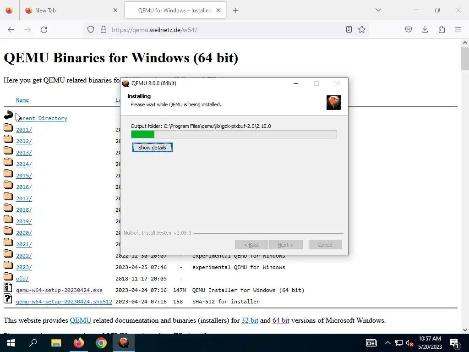Click the back-arrow icon beside Parent Directory

8,115
